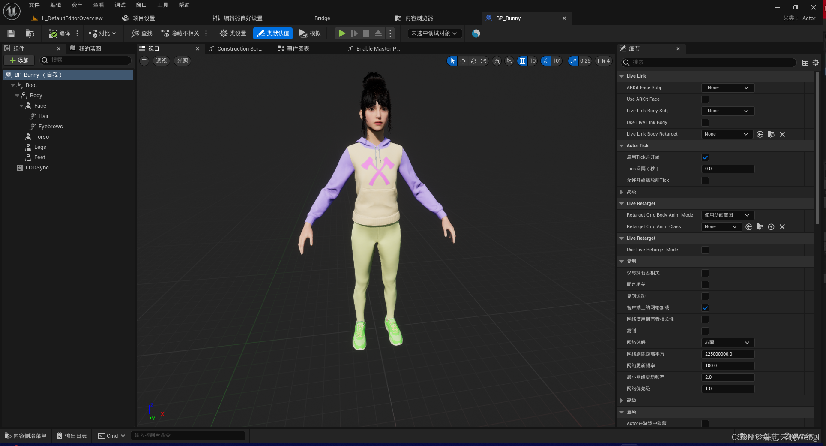Toggle scale snapping icon in the viewport
The width and height of the screenshot is (826, 446).
[x=573, y=61]
